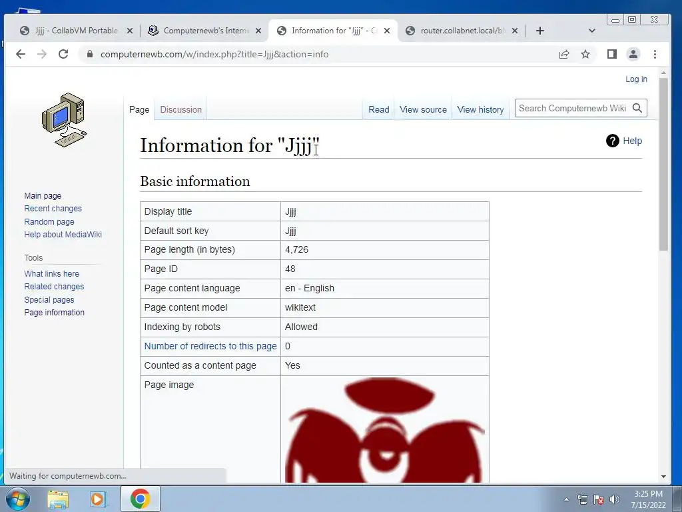Close the Information for Jjjj tab

tap(387, 31)
